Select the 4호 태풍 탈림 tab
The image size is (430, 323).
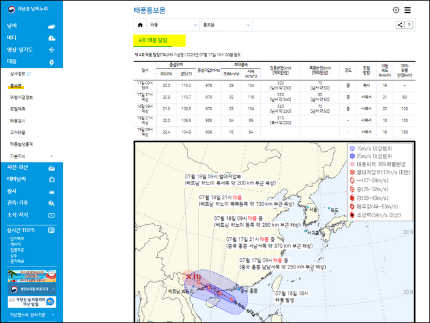coord(153,40)
